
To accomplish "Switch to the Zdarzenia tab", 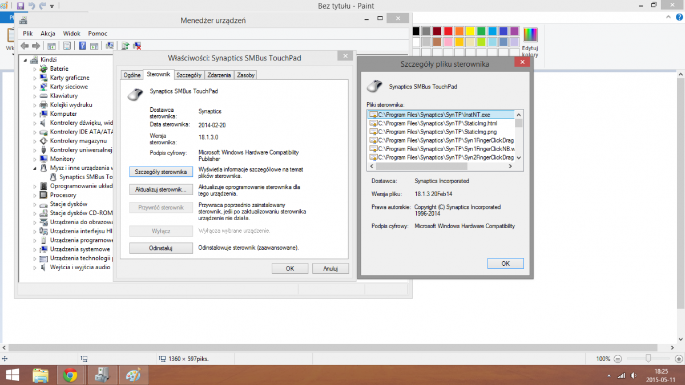I will pyautogui.click(x=219, y=75).
